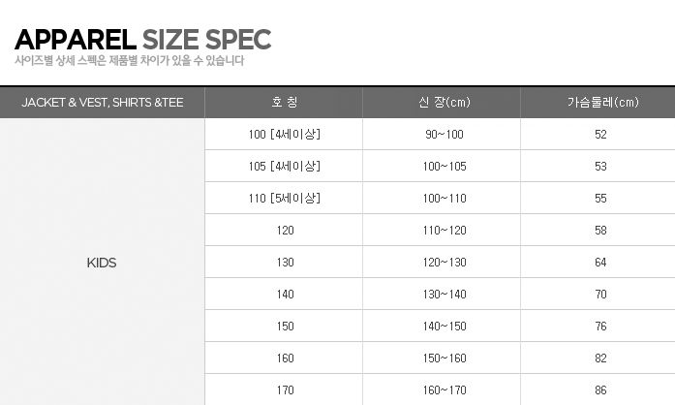This screenshot has width=675, height=405.
Task: Select the 100~105 height cell
Action: coord(445,167)
